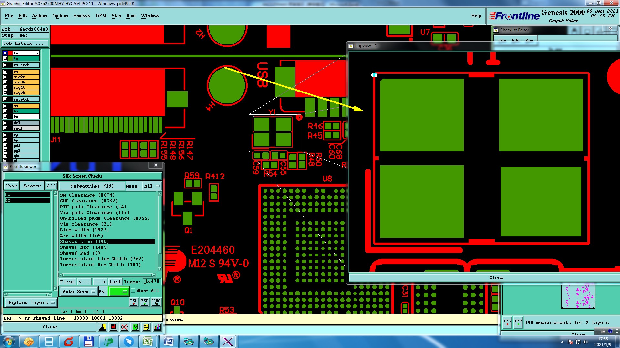Open the blue bird messenger taskbar icon
The width and height of the screenshot is (620, 348).
129,342
